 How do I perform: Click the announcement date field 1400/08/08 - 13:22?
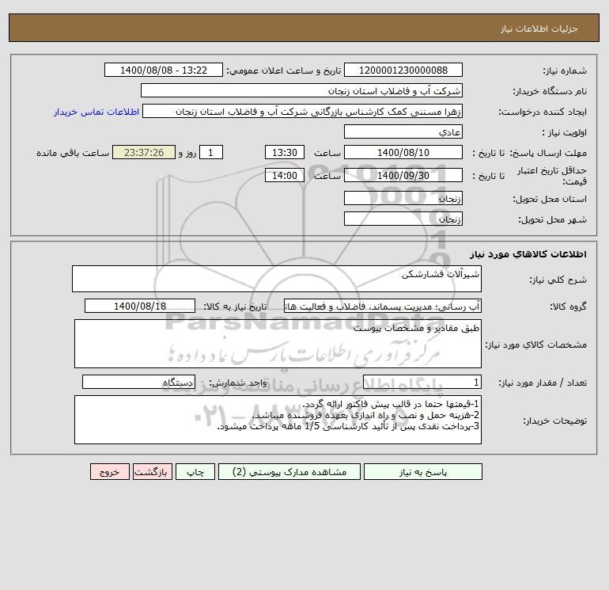point(164,70)
